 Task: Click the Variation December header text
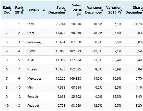(x=94, y=10)
